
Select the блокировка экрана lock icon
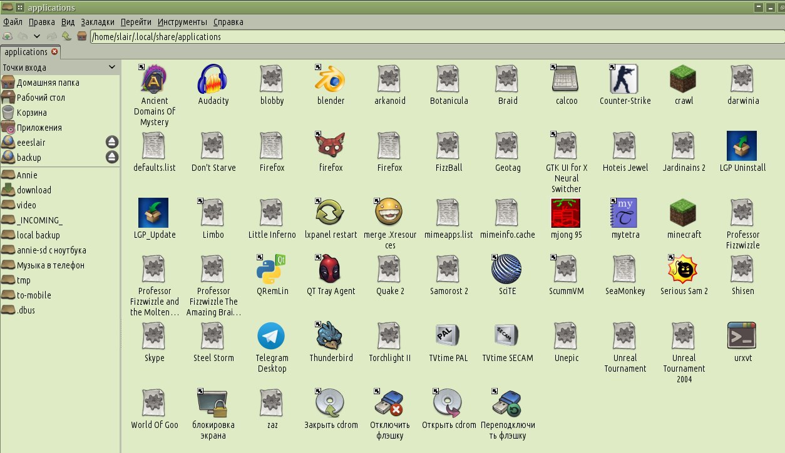point(213,403)
